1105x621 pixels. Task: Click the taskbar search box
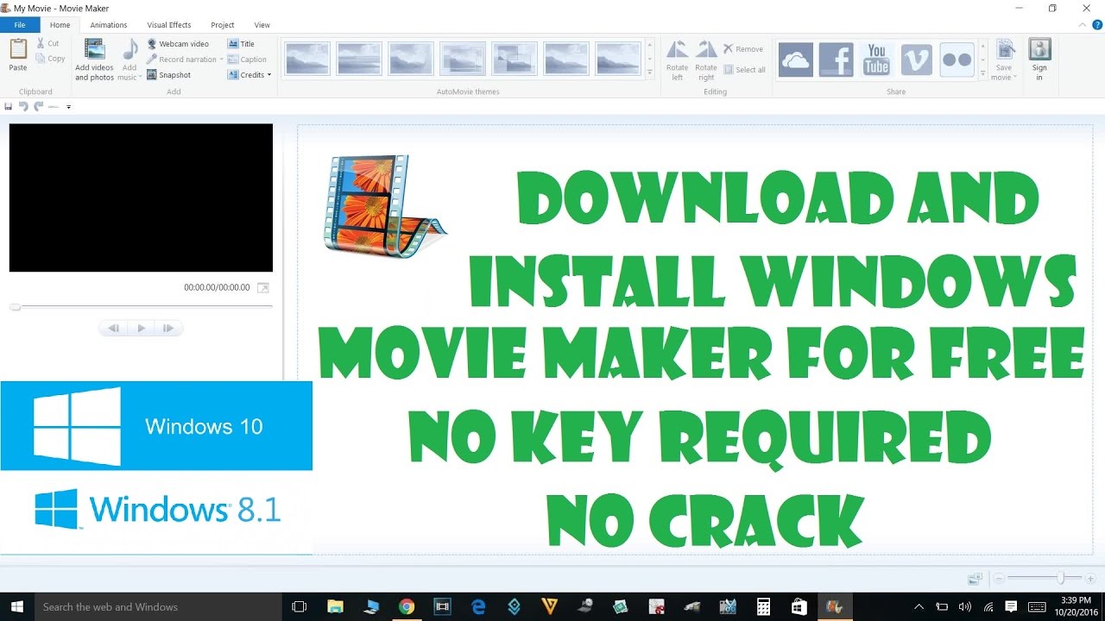[x=159, y=606]
